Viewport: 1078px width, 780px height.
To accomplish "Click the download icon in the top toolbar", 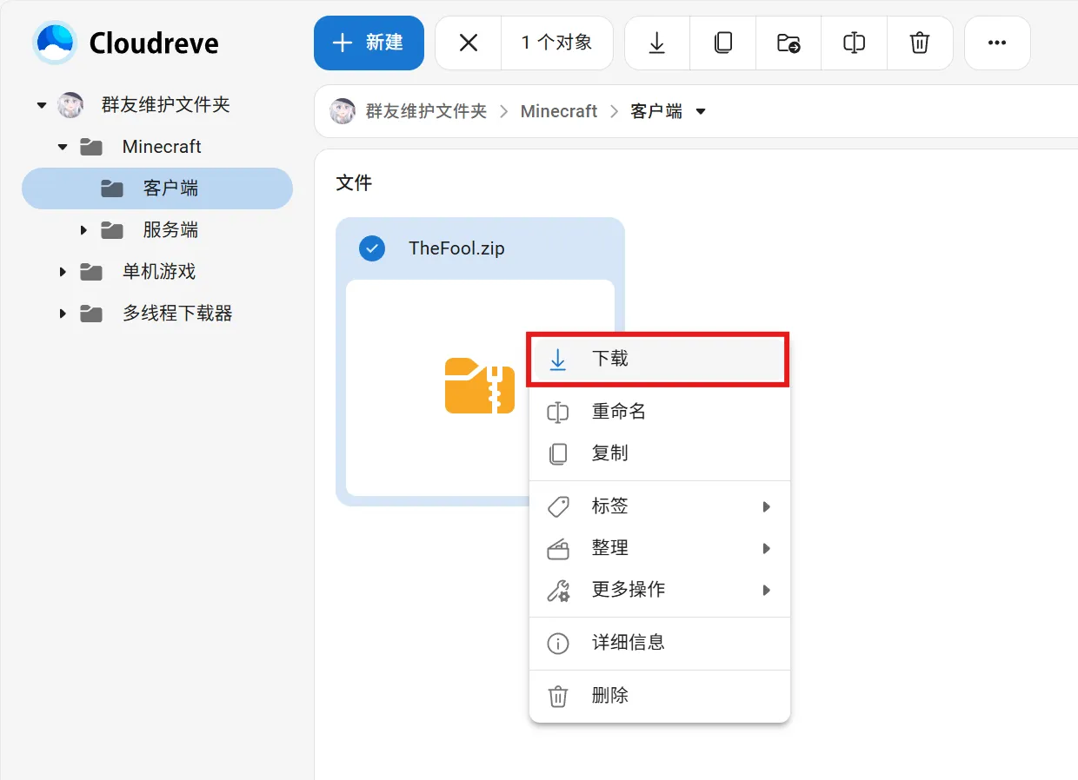I will click(x=657, y=43).
